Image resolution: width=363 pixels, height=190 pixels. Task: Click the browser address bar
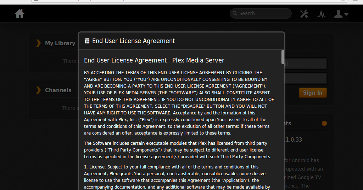coord(189,1)
